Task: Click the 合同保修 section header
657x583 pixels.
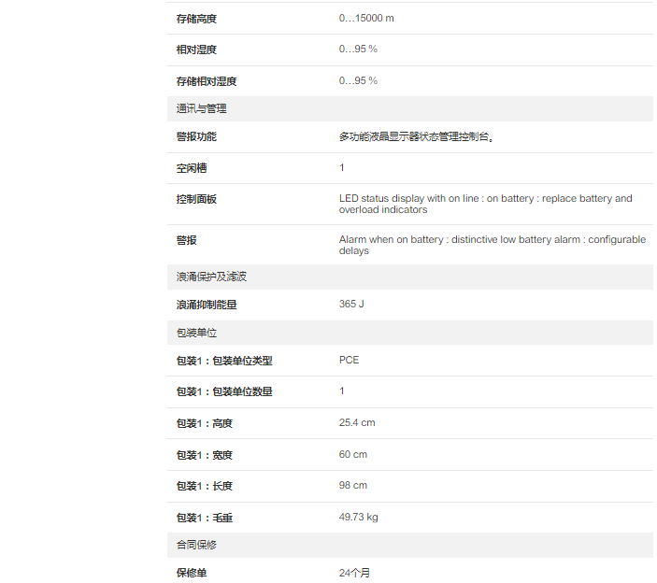Action: (196, 544)
